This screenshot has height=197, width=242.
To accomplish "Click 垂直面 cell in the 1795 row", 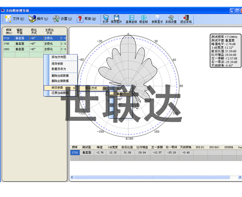I will (22, 44).
